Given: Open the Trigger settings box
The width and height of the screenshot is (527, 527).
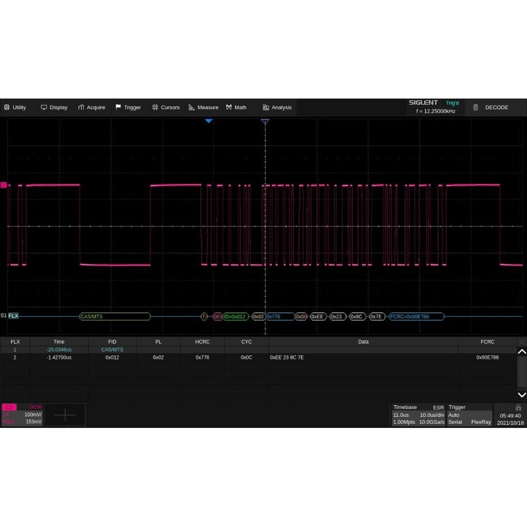Looking at the screenshot, I should (469, 414).
